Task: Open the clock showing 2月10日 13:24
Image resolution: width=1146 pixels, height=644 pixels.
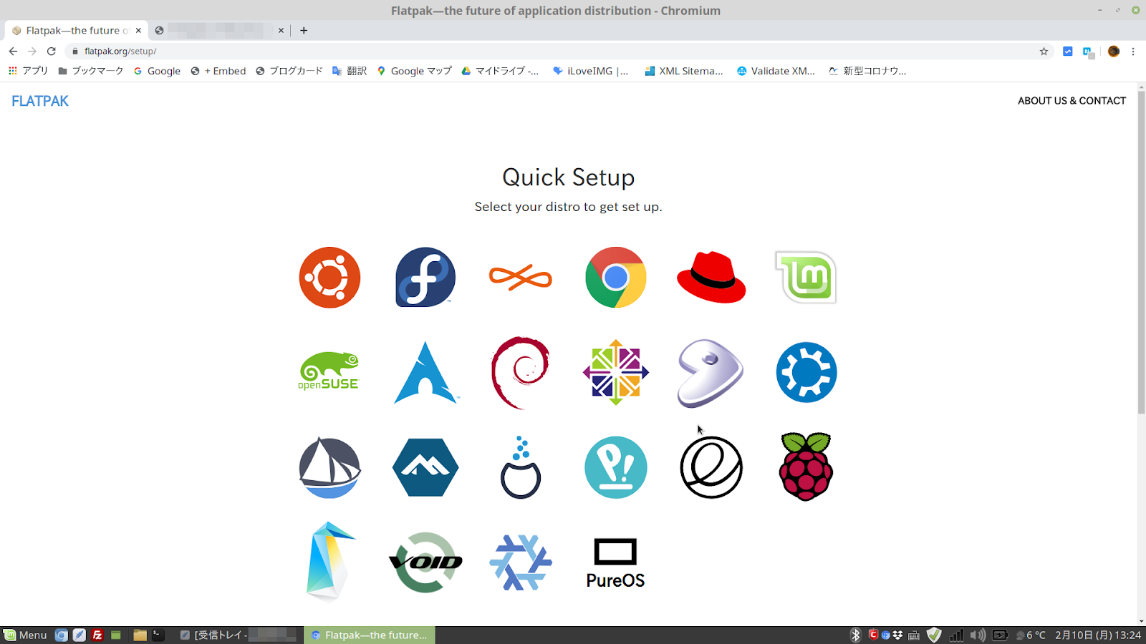Action: (x=1098, y=635)
